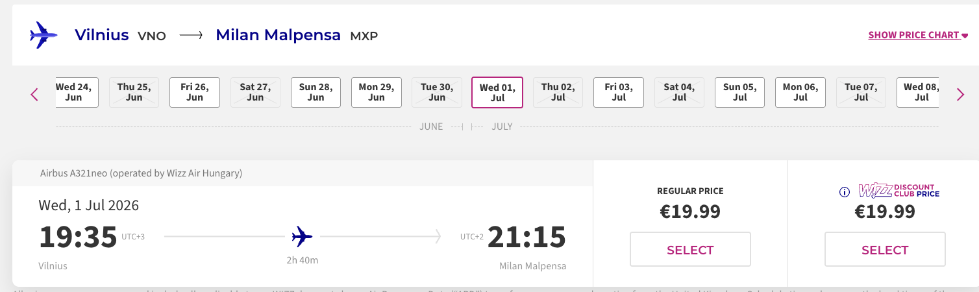The width and height of the screenshot is (979, 292).
Task: Select the Wed 01, Jul date tab
Action: [x=497, y=92]
